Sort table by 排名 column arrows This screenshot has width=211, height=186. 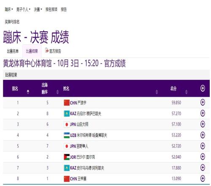pos(28,92)
